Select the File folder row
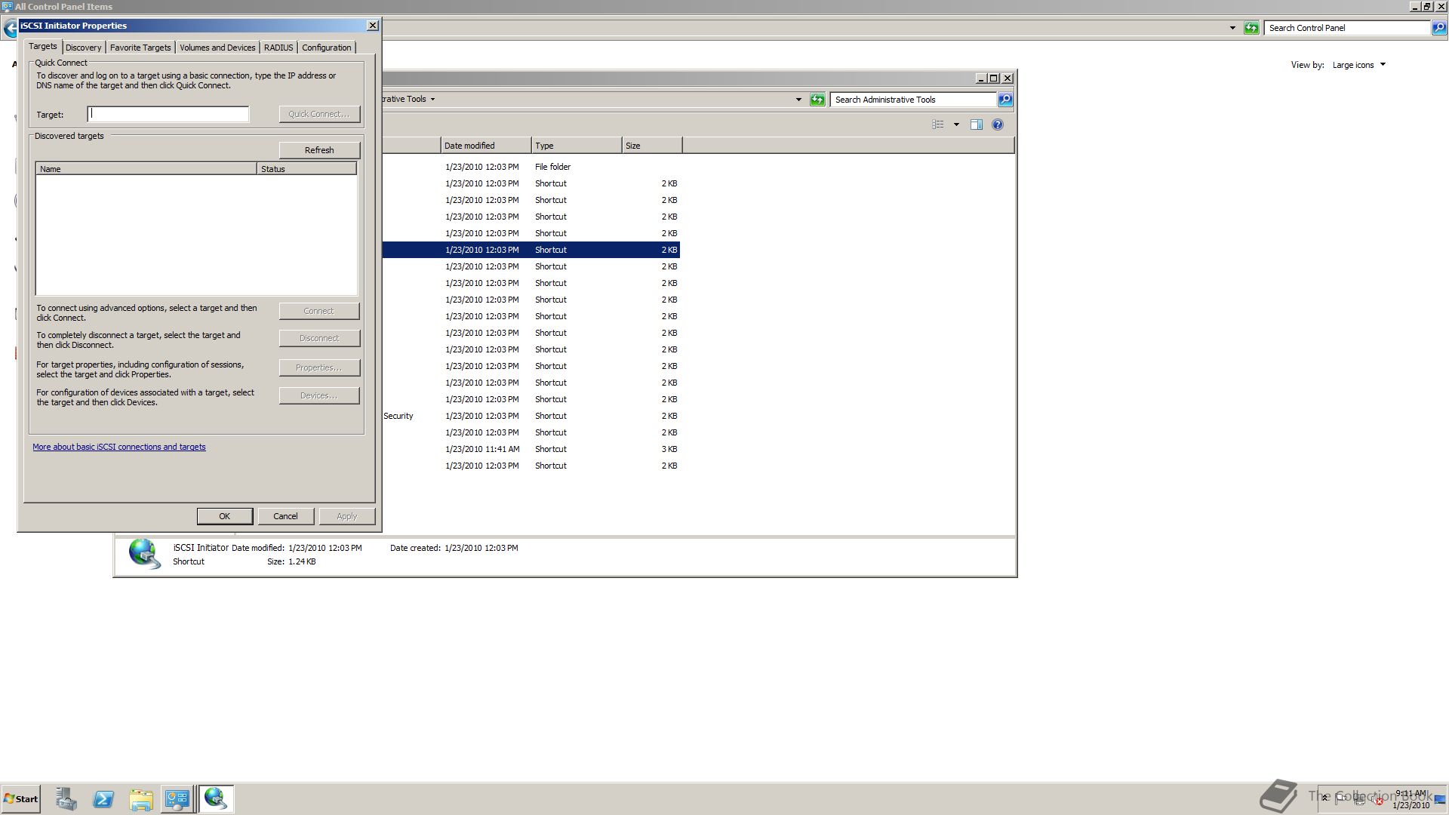Viewport: 1449px width, 815px height. 531,167
